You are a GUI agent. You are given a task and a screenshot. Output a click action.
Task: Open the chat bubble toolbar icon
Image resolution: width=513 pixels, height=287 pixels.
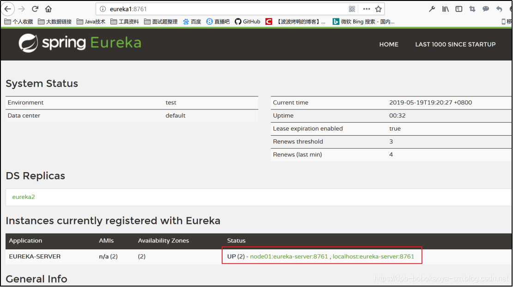[485, 9]
